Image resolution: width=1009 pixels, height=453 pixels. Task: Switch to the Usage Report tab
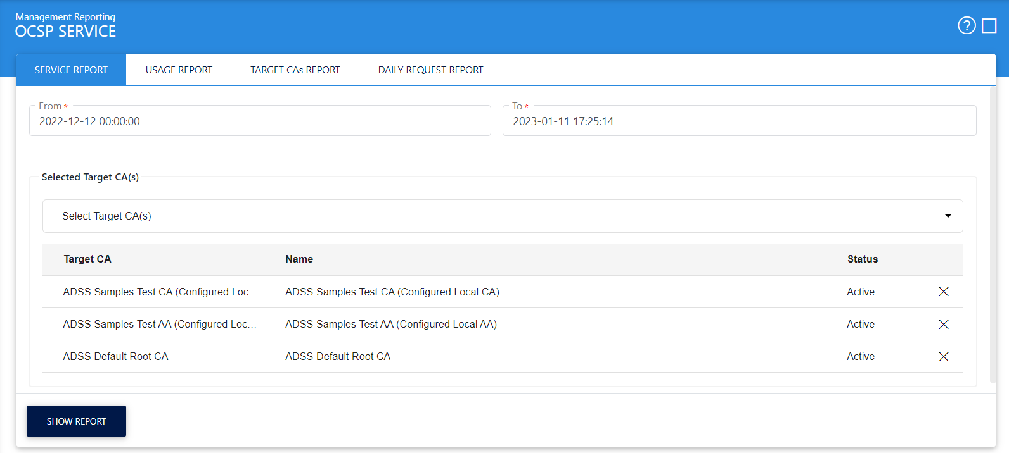[x=179, y=70]
